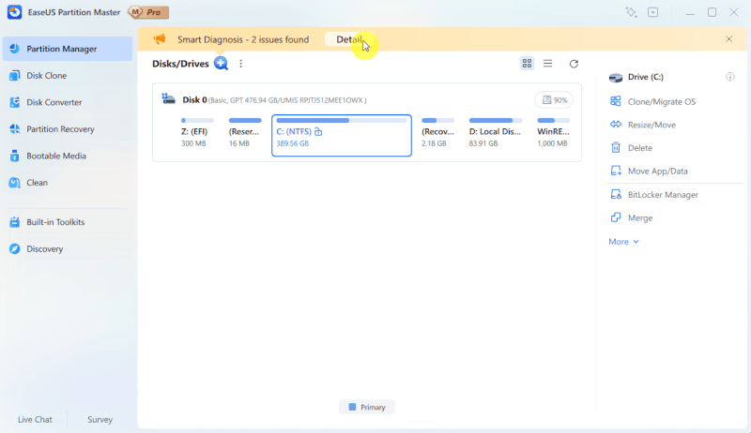Open the title bar dropdown box icon

[x=652, y=12]
